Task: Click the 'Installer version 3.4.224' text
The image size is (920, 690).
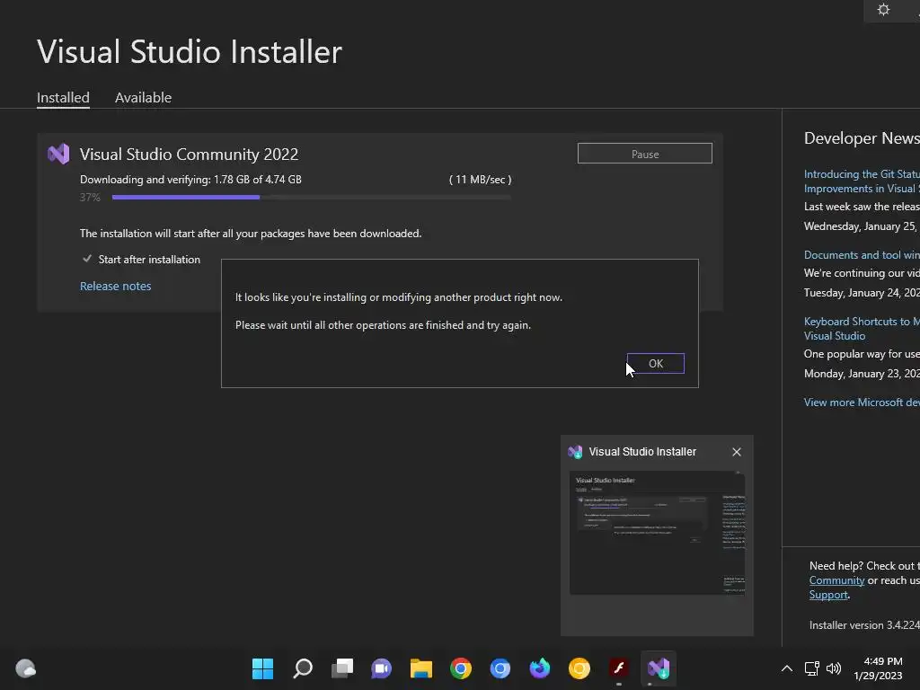Action: [864, 625]
